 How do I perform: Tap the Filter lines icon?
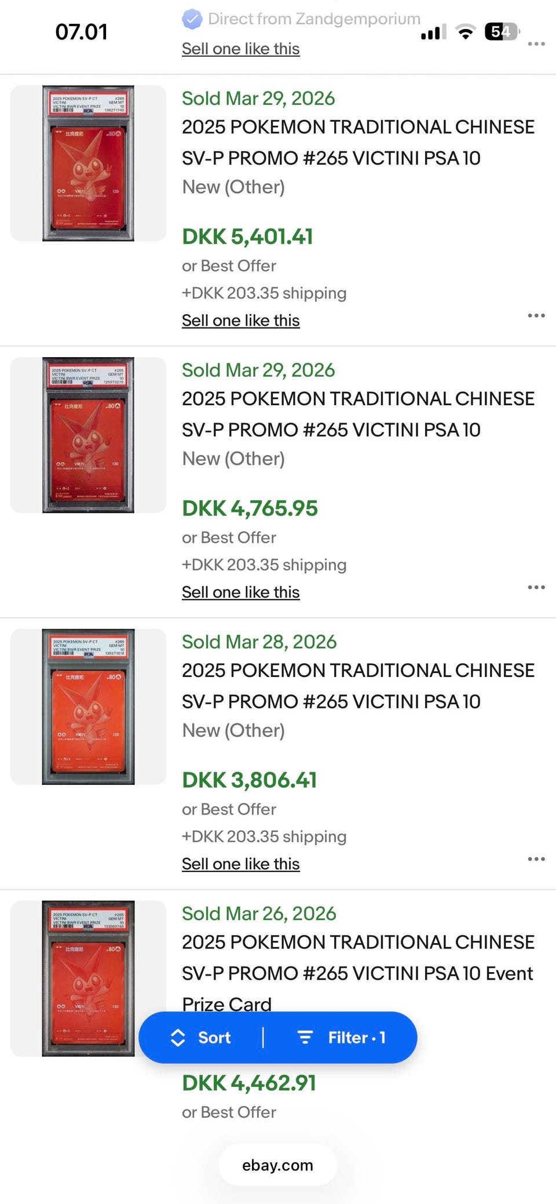pyautogui.click(x=305, y=1038)
